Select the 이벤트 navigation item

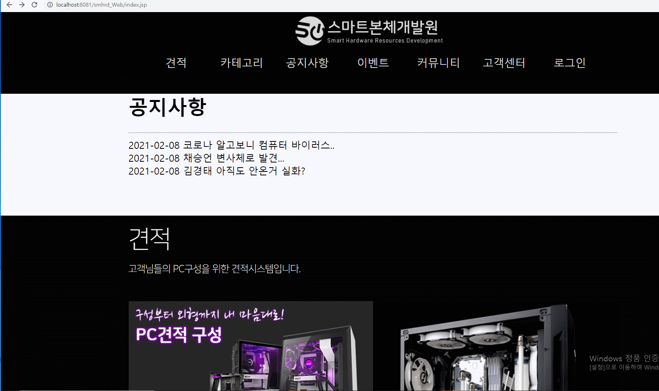[373, 62]
